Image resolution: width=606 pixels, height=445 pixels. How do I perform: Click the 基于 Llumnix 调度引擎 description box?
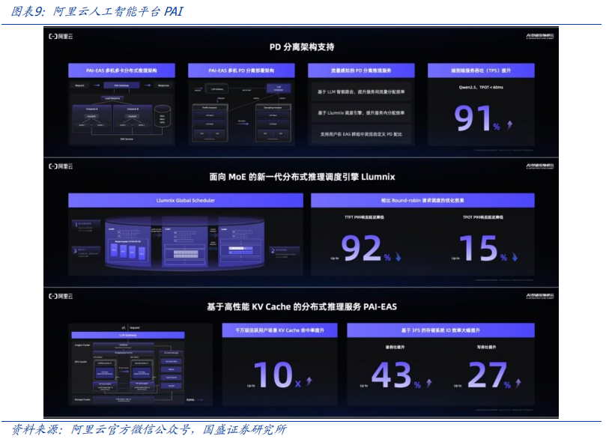(361, 113)
